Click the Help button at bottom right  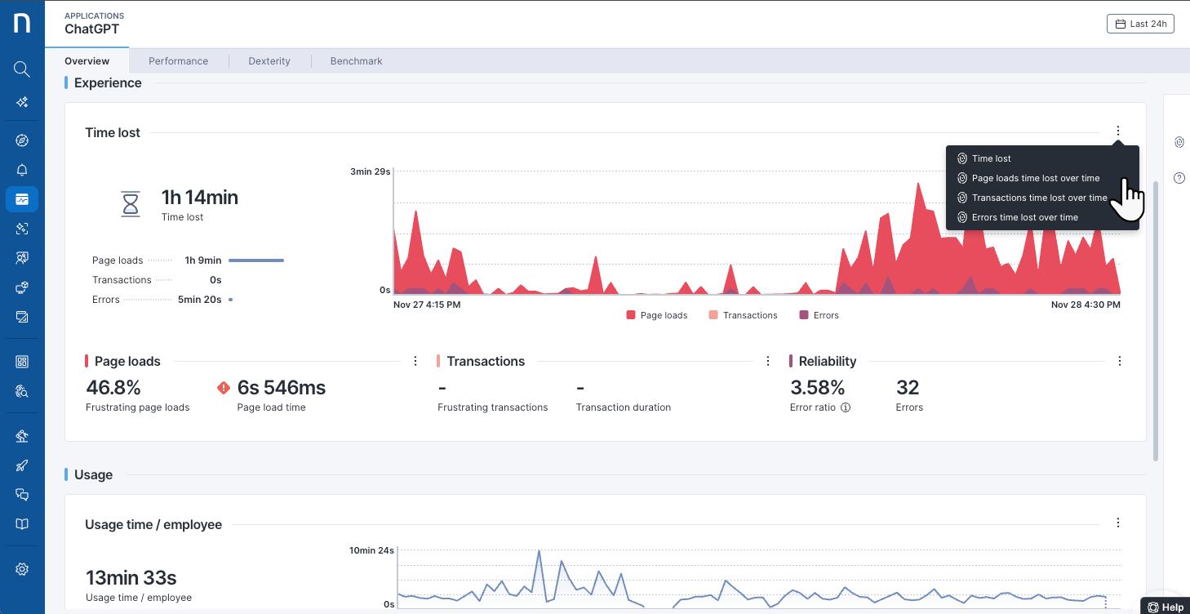(x=1166, y=607)
